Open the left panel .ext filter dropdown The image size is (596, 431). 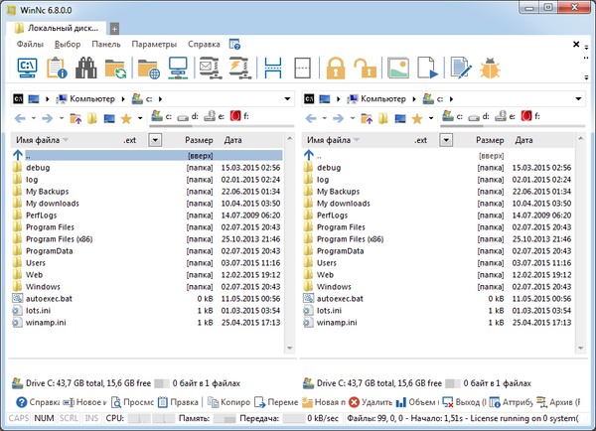[155, 140]
